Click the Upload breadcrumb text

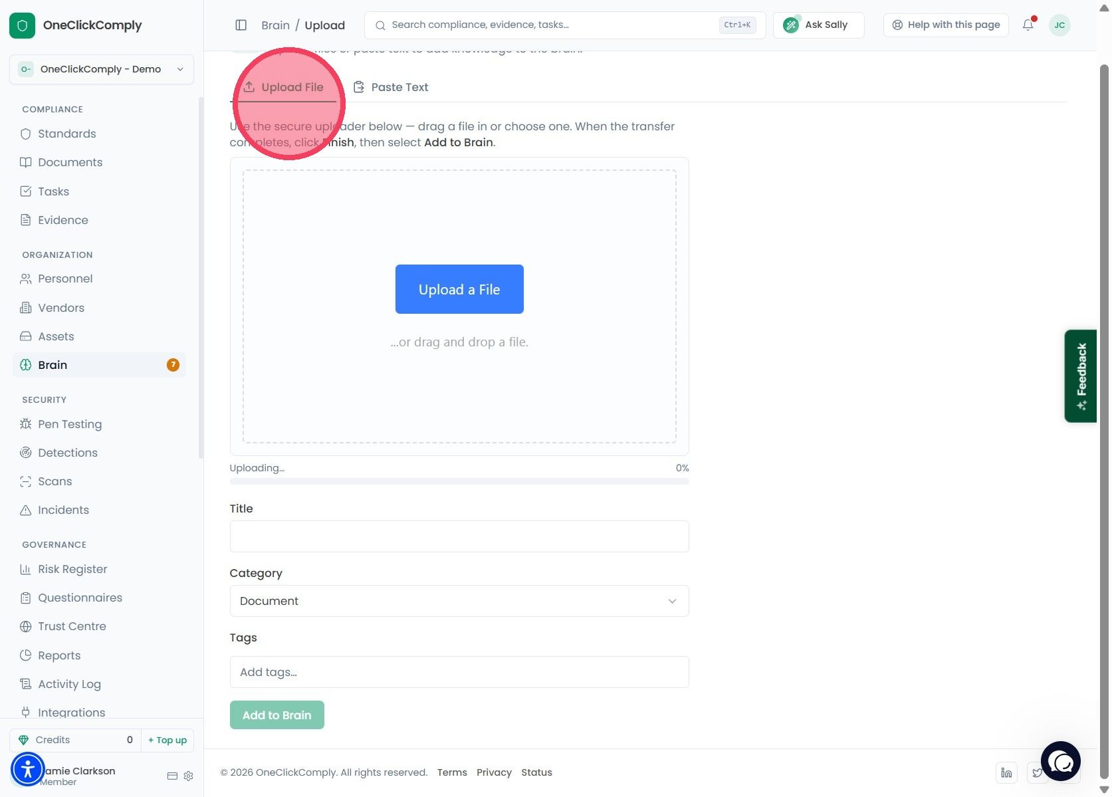tap(324, 25)
